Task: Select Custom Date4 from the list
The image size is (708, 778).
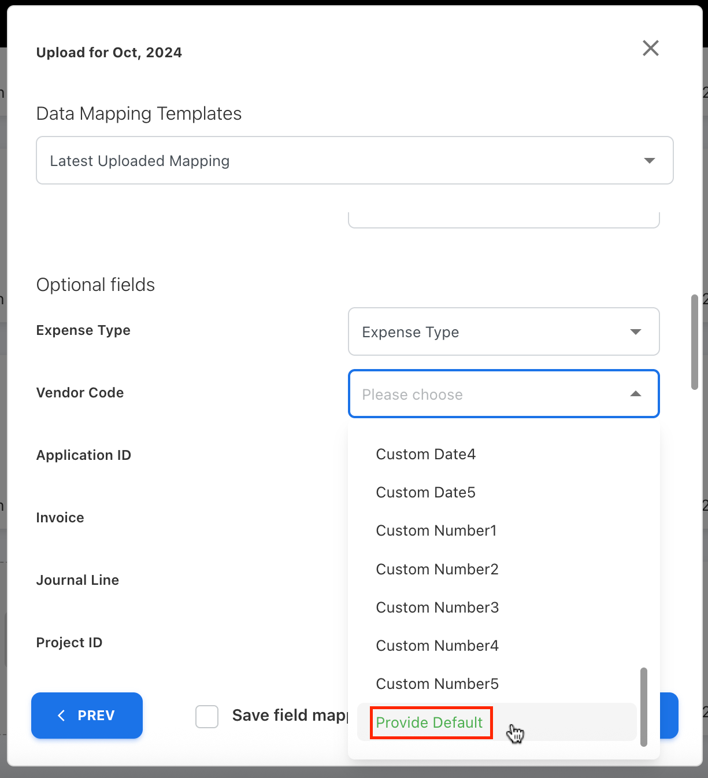Action: pyautogui.click(x=425, y=454)
